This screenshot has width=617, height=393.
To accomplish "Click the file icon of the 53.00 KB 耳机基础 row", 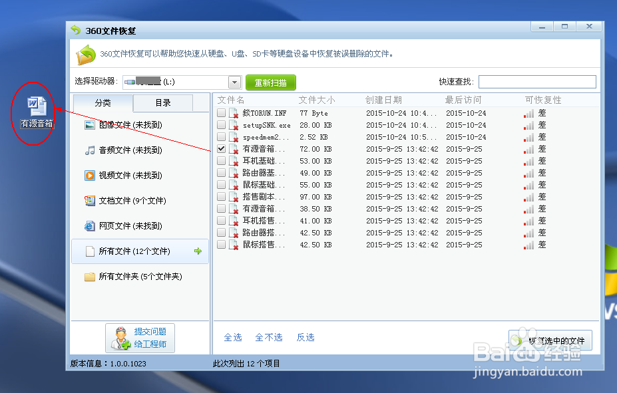I will point(234,161).
